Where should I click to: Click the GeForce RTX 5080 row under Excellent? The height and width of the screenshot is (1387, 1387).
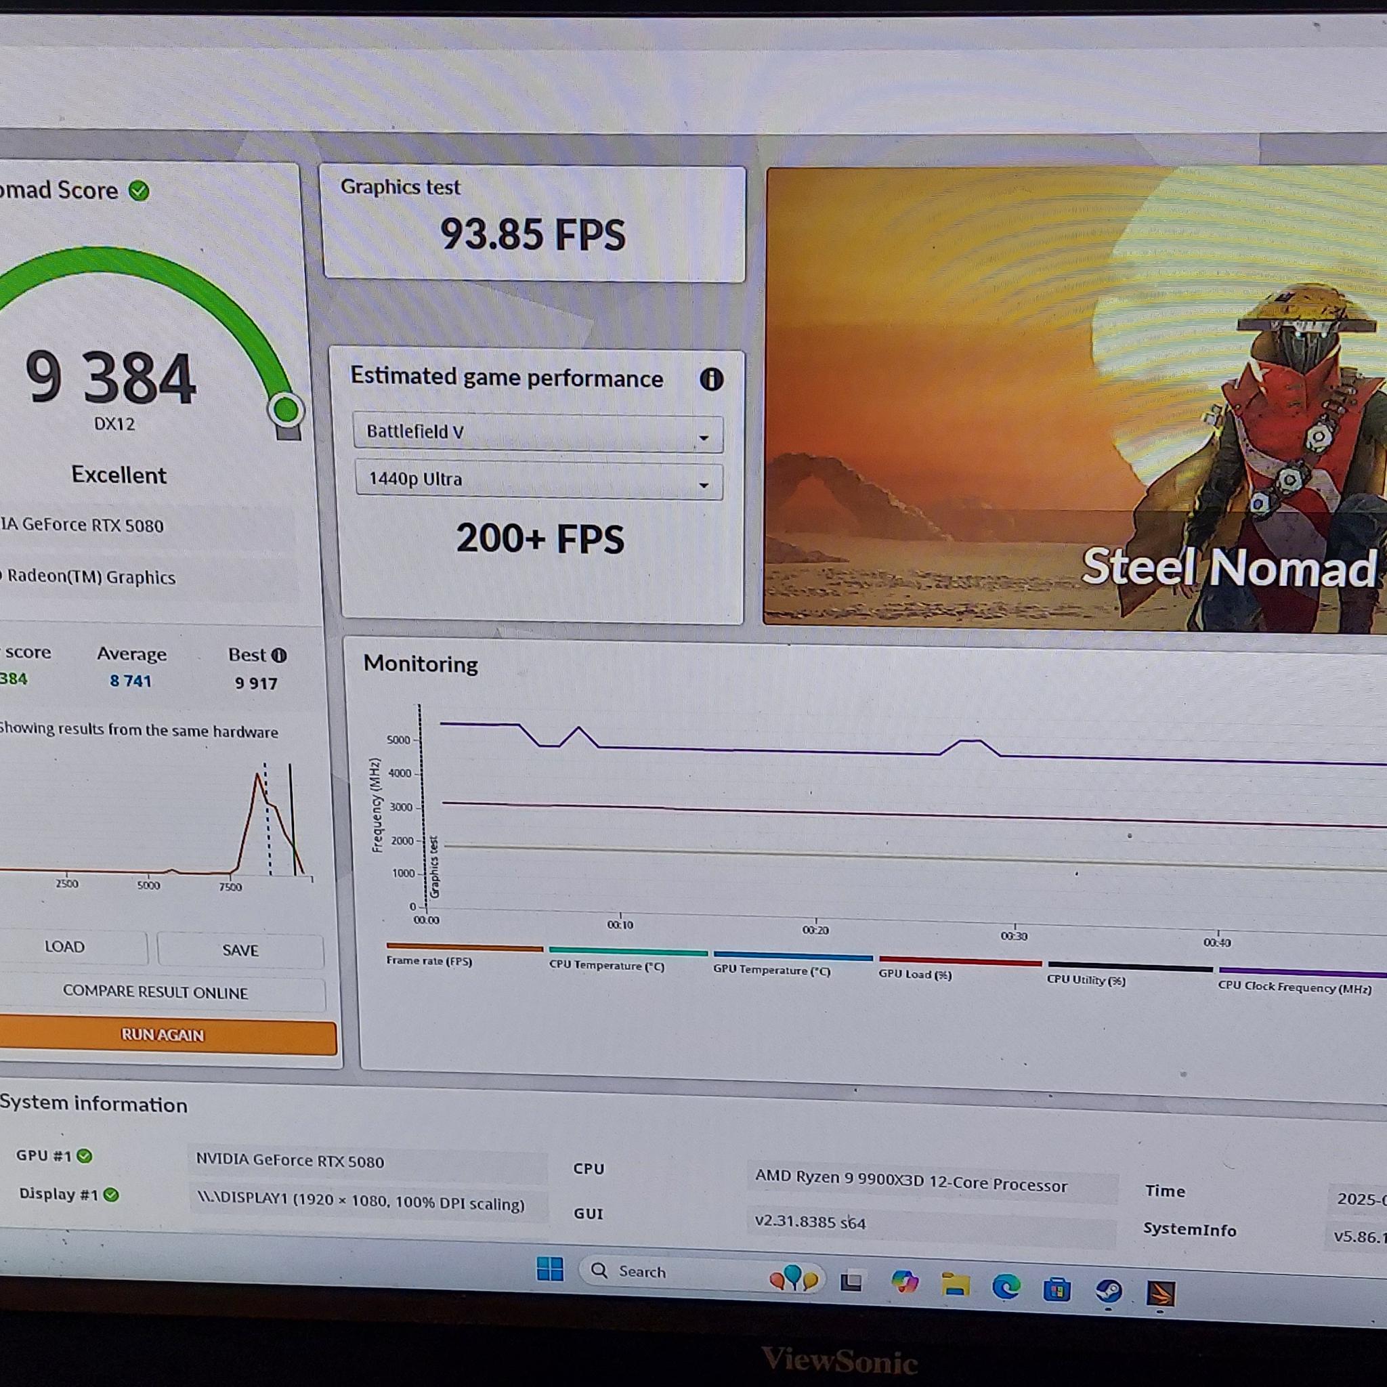coord(147,526)
